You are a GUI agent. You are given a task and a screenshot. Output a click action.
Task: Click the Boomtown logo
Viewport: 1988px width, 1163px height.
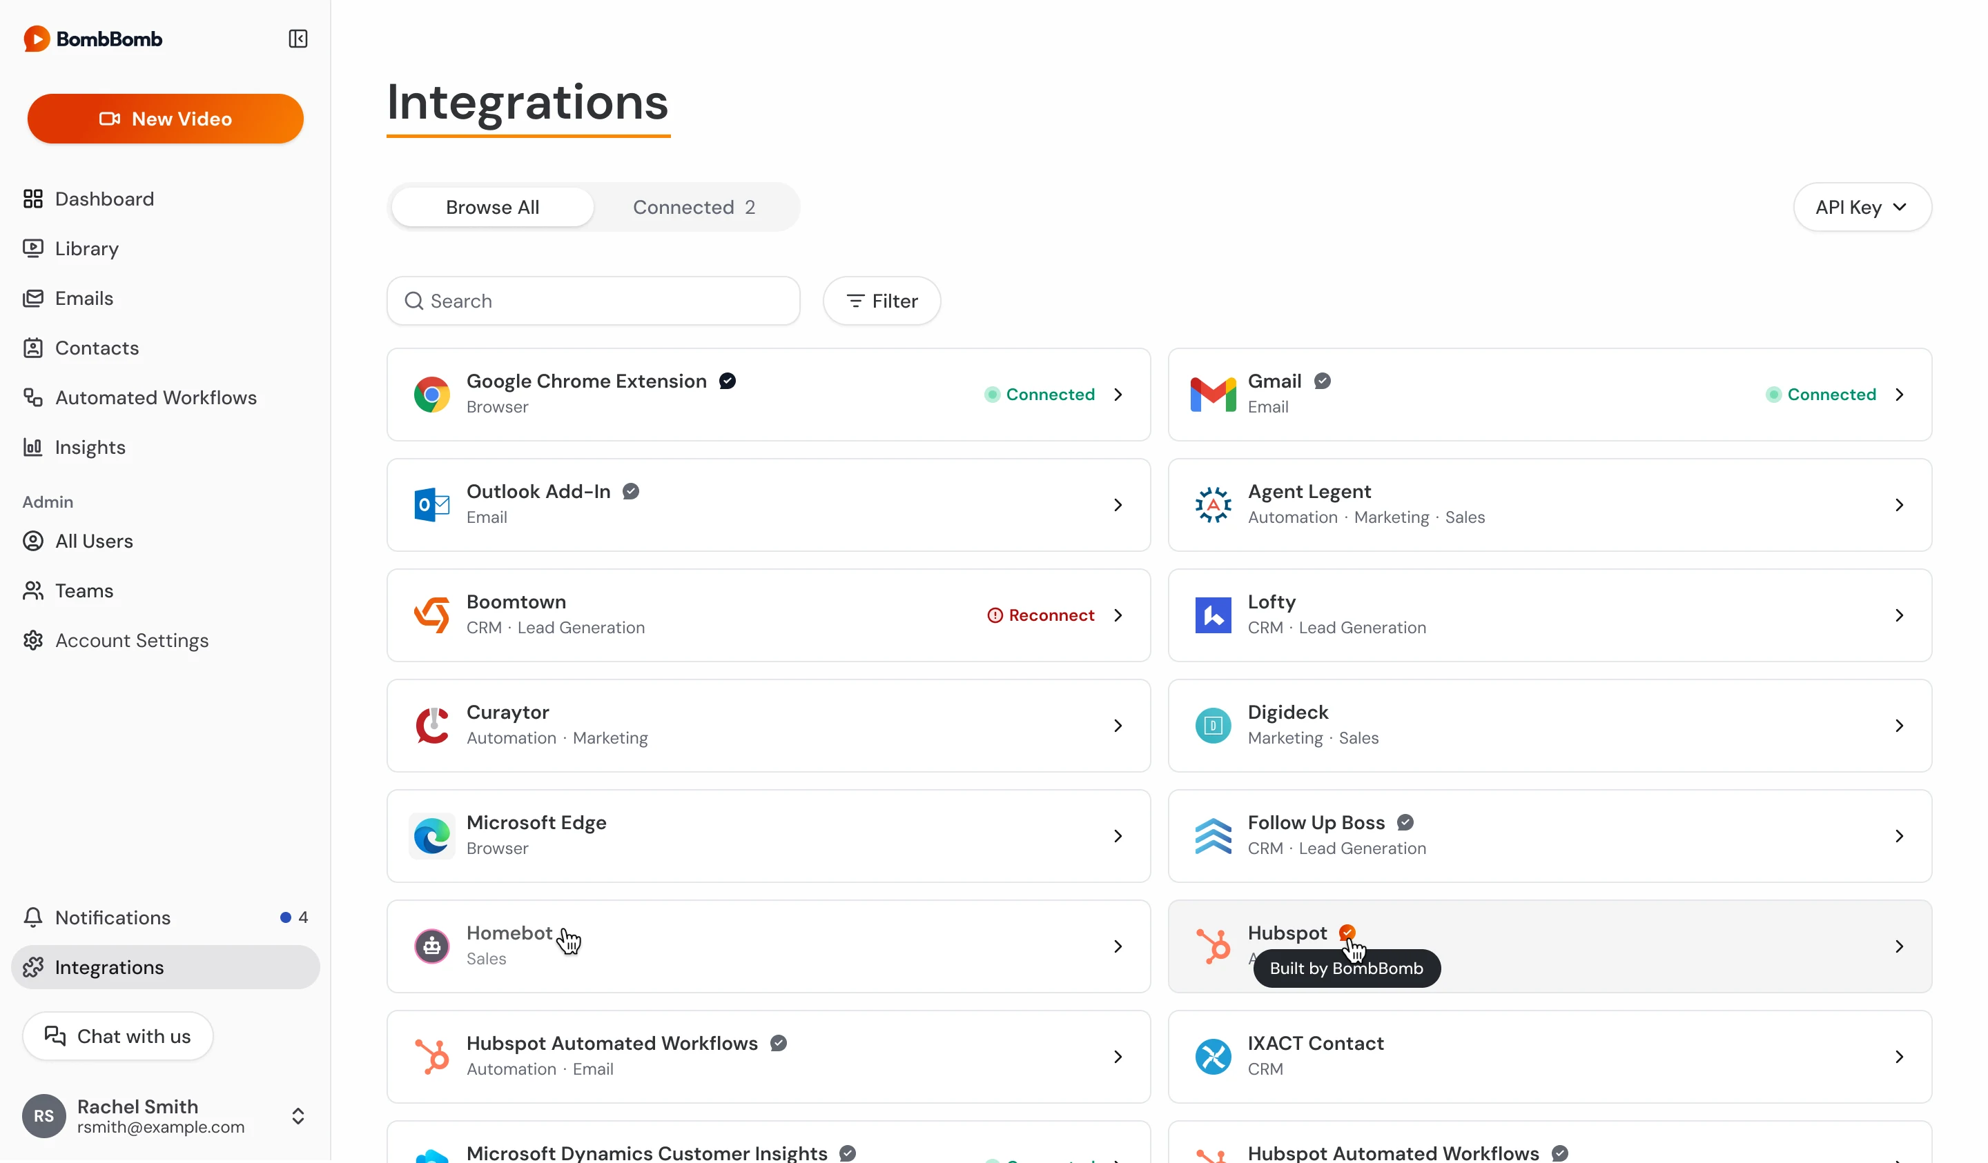pyautogui.click(x=431, y=615)
